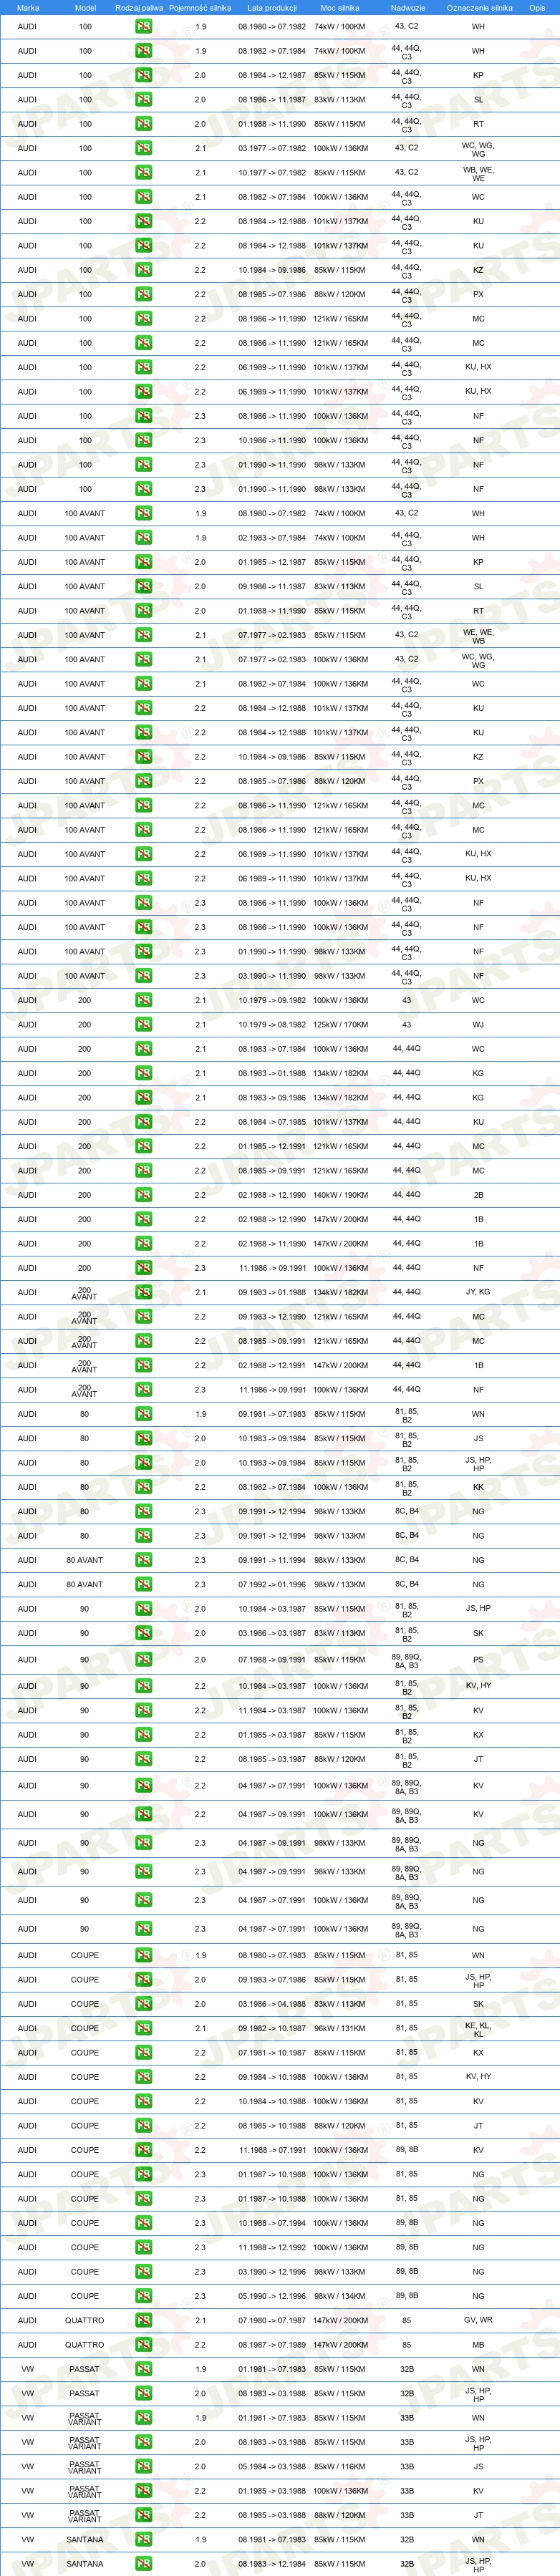Click the QUATTRO model cell in the MB row
Screen dimensions: 560x2576
pos(85,2344)
